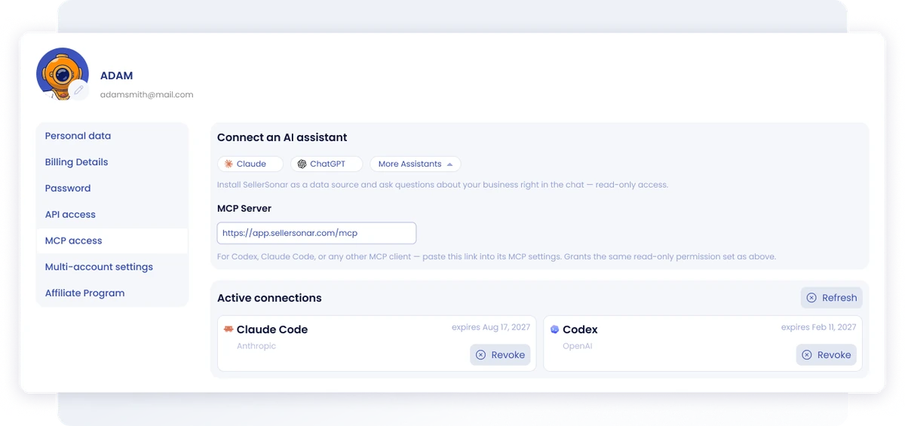Click the Codex connection title
Viewport: 905px width, 426px height.
coord(580,329)
